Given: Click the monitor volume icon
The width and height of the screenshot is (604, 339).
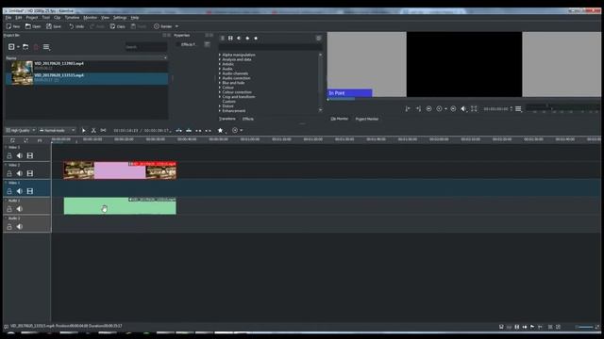Looking at the screenshot, I should pos(463,109).
